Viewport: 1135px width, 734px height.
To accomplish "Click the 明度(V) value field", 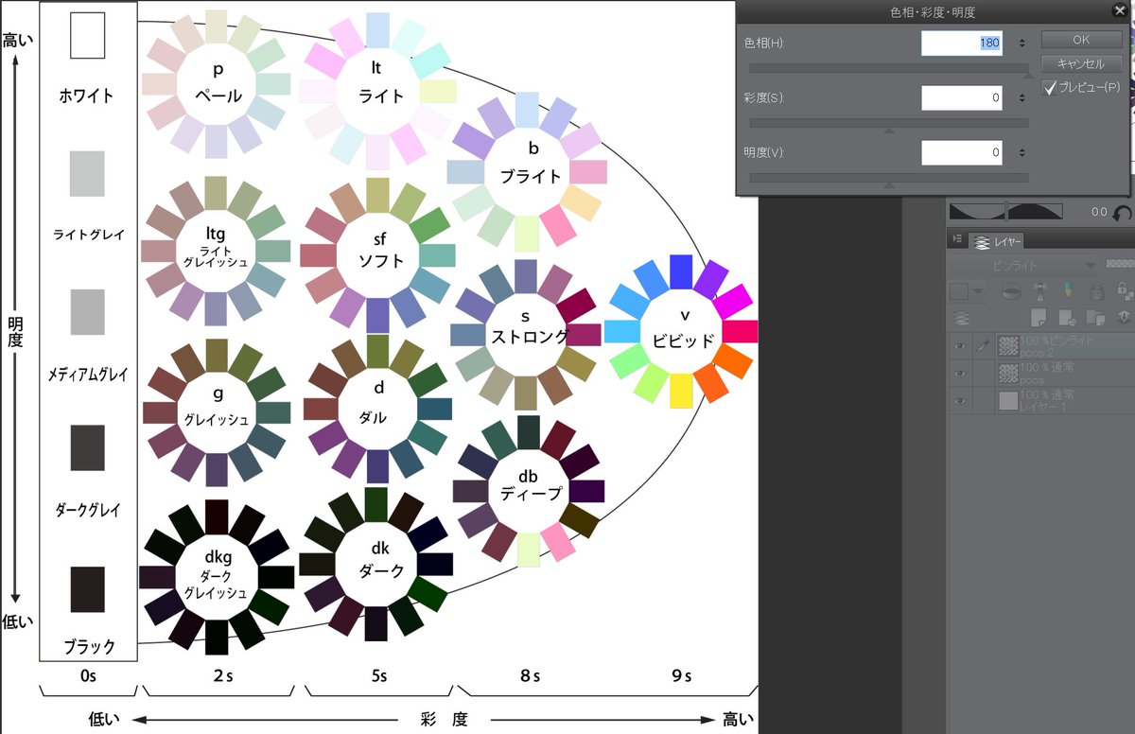I will (962, 152).
